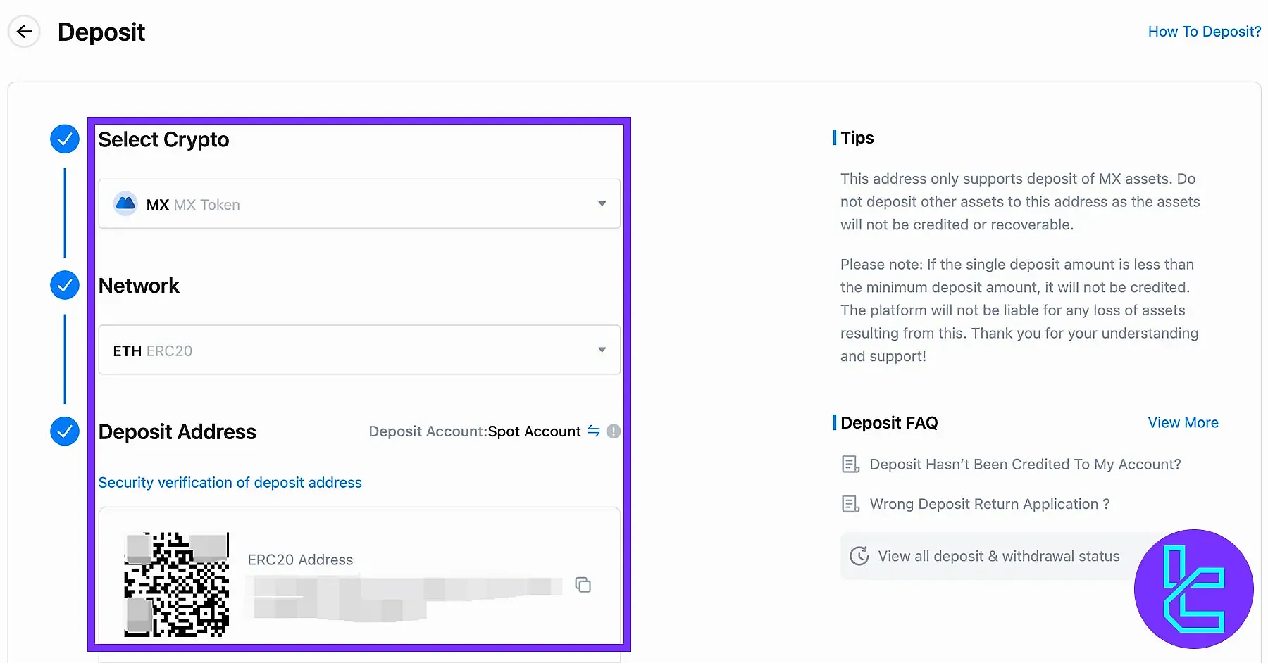Click the deposit account info icon
Screen dimensions: 1268x663
coord(614,431)
